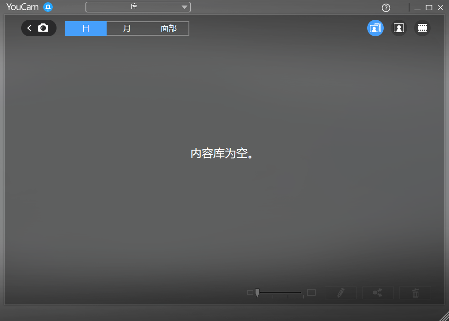This screenshot has height=321, width=449.
Task: Open the help question mark icon
Action: 386,7
